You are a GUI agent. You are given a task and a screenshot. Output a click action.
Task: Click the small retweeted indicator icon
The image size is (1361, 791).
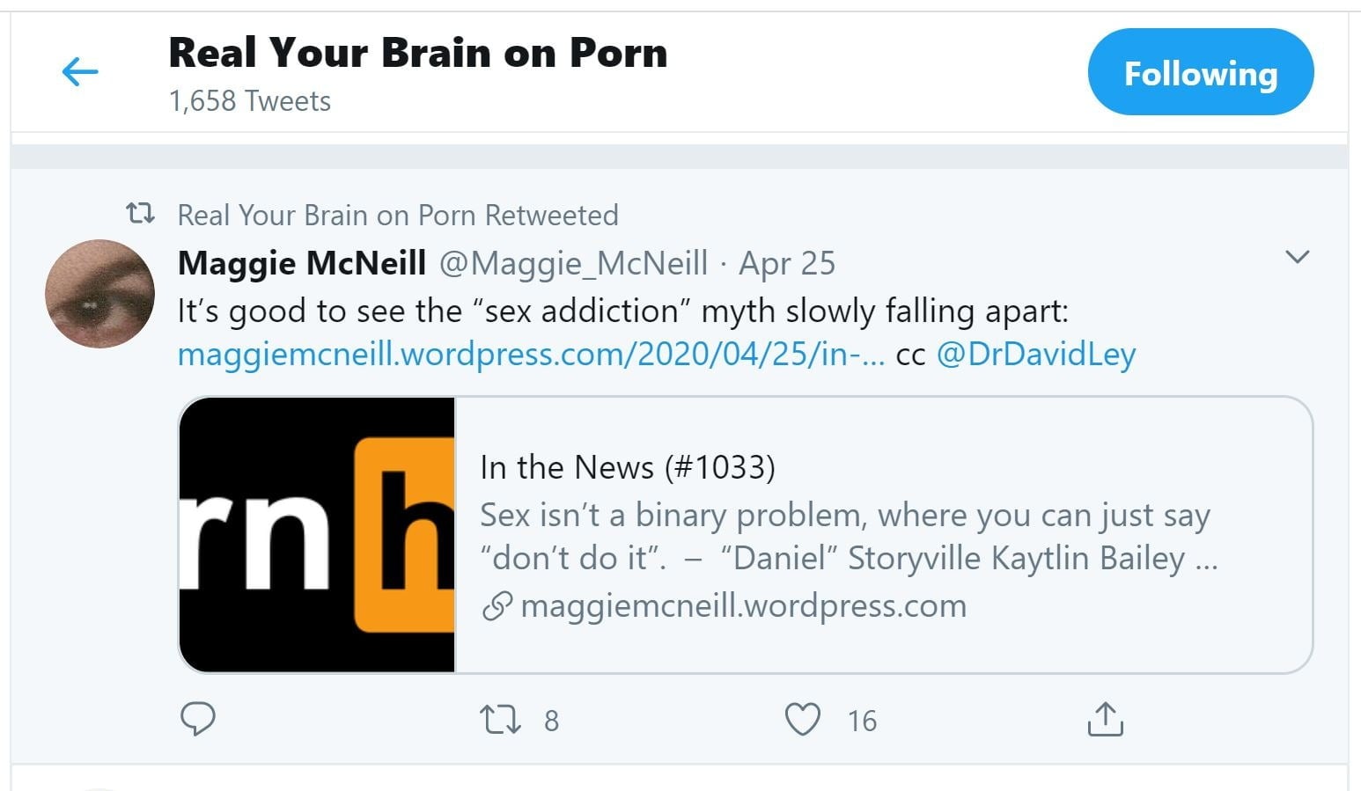click(x=141, y=214)
